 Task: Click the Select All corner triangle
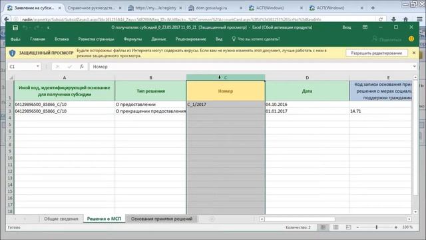point(11,77)
